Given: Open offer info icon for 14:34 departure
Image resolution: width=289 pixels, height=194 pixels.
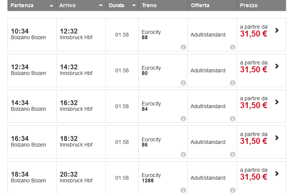Looking at the screenshot, I should click(232, 119).
